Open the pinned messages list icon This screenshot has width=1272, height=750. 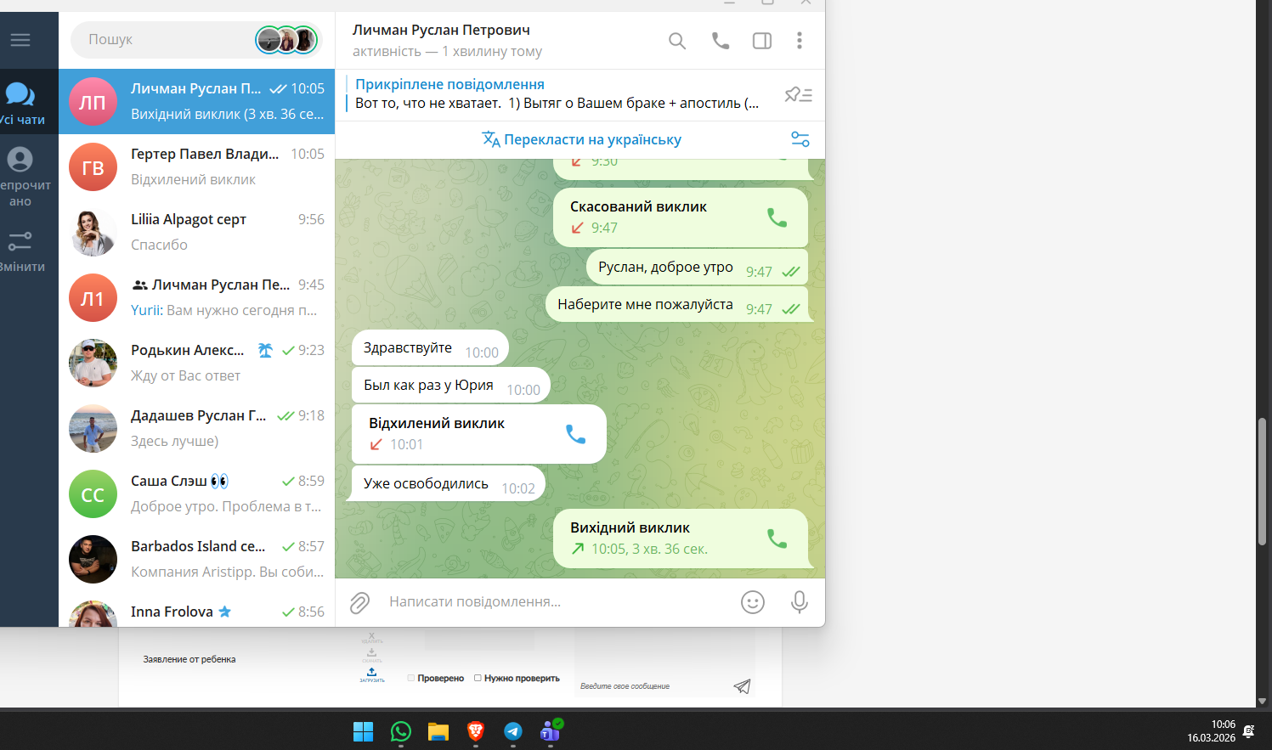point(799,94)
